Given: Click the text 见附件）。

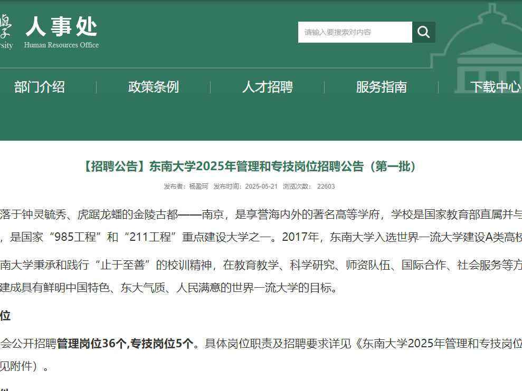Looking at the screenshot, I should tap(24, 366).
